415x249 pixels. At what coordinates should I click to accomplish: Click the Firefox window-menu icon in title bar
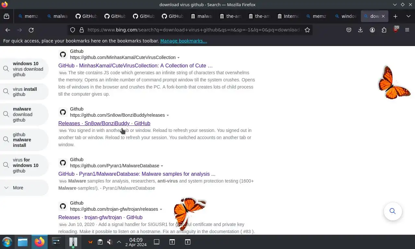[x=4, y=5]
